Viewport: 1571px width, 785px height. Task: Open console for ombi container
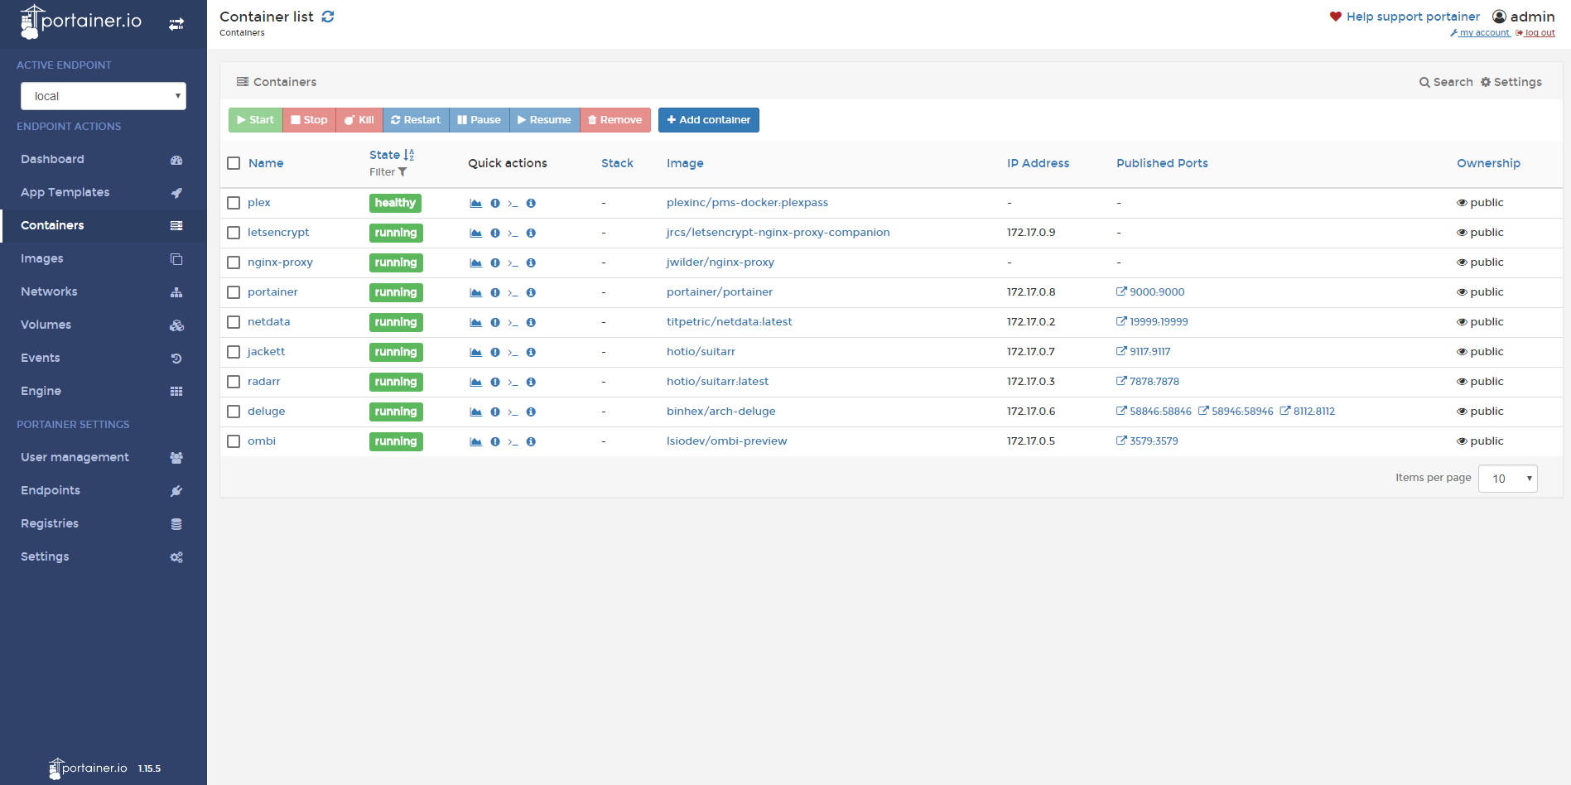[513, 441]
